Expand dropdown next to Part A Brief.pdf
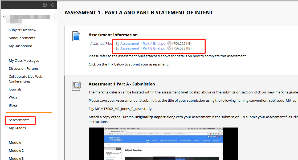 pyautogui.click(x=169, y=43)
